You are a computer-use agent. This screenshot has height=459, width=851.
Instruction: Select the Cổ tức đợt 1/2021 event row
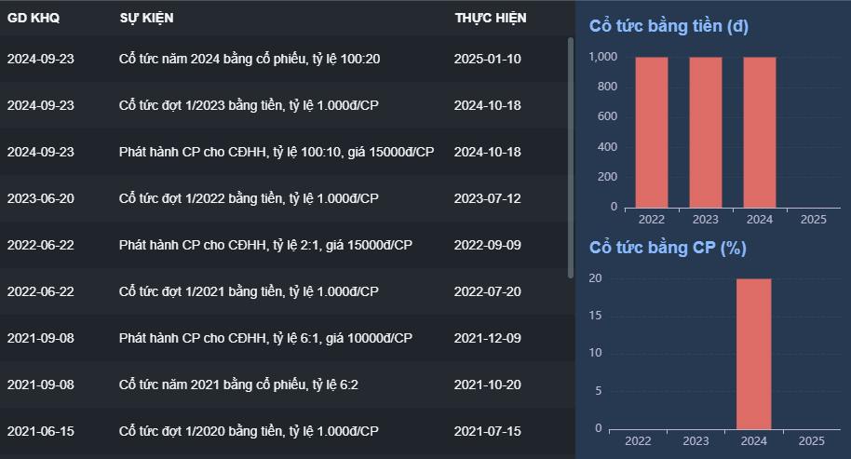tap(249, 291)
